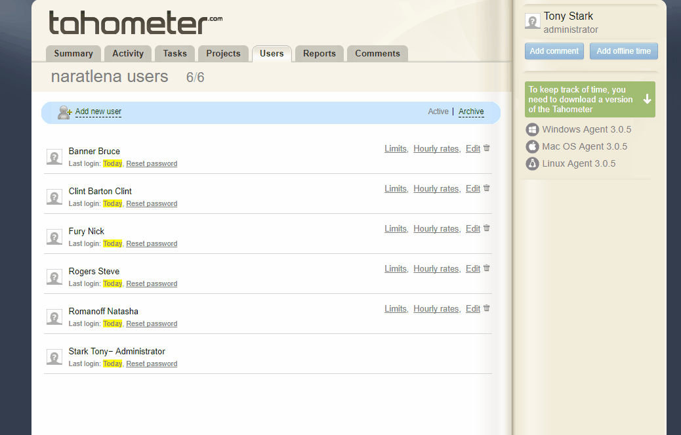Switch to the Activity tab
Image resolution: width=681 pixels, height=435 pixels.
[128, 53]
